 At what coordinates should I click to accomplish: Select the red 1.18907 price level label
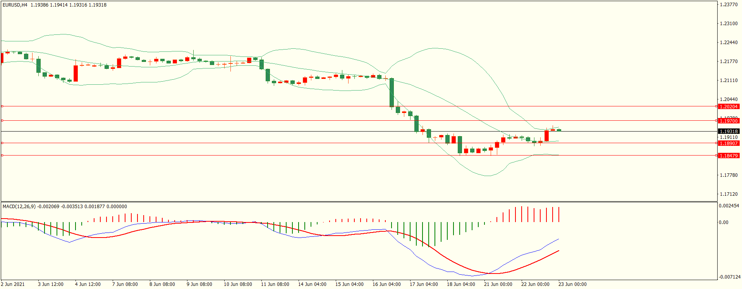tap(728, 144)
